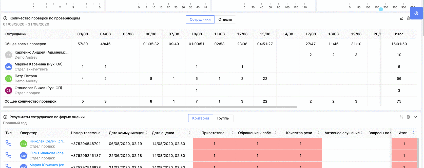Open the blue settings gear button

[x=416, y=13]
